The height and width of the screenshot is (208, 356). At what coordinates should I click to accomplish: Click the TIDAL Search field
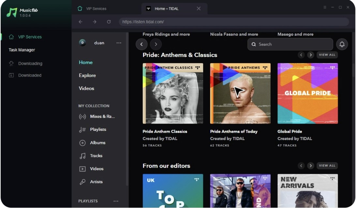tap(290, 44)
